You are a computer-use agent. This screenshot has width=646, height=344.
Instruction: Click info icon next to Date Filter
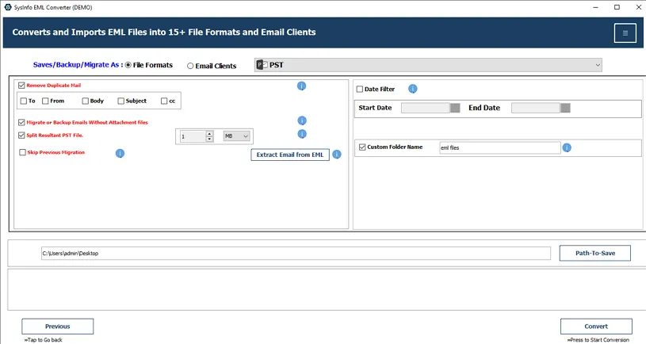tap(413, 89)
